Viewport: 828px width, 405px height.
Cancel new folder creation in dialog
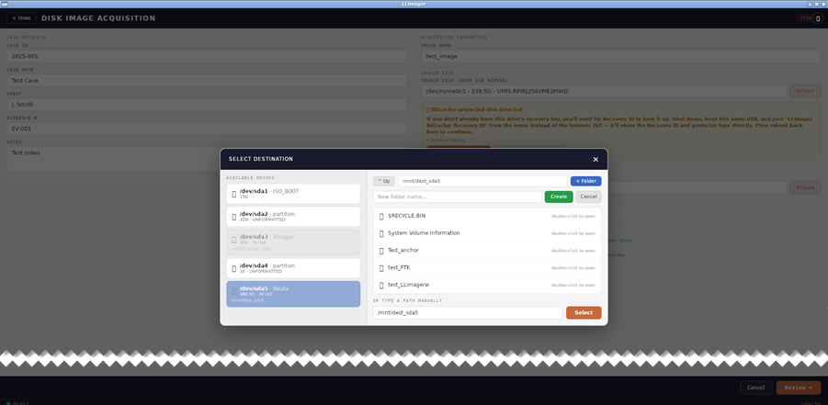(x=588, y=197)
